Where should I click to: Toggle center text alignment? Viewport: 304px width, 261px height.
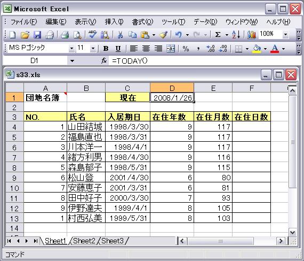146,49
